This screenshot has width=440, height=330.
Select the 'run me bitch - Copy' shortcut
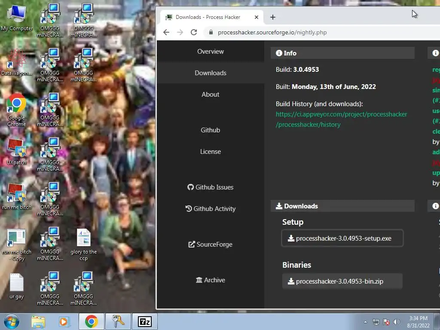17,244
